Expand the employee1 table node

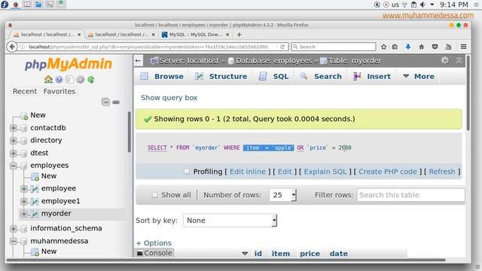24,201
